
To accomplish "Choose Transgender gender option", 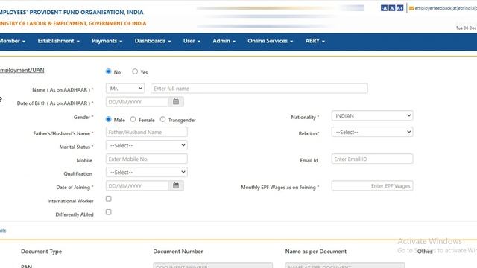I will (162, 119).
